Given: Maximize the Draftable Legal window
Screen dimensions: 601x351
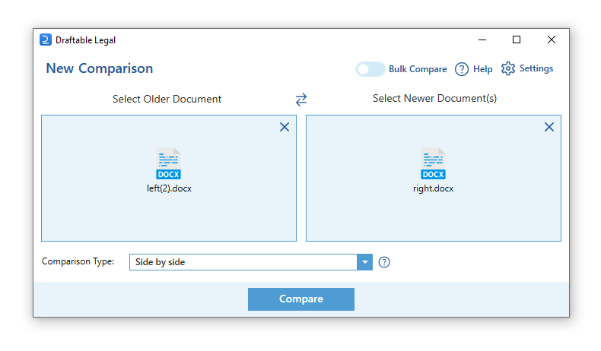Looking at the screenshot, I should pyautogui.click(x=517, y=40).
